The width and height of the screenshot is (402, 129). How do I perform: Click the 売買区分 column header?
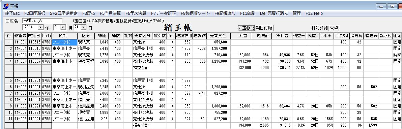pos(142,36)
